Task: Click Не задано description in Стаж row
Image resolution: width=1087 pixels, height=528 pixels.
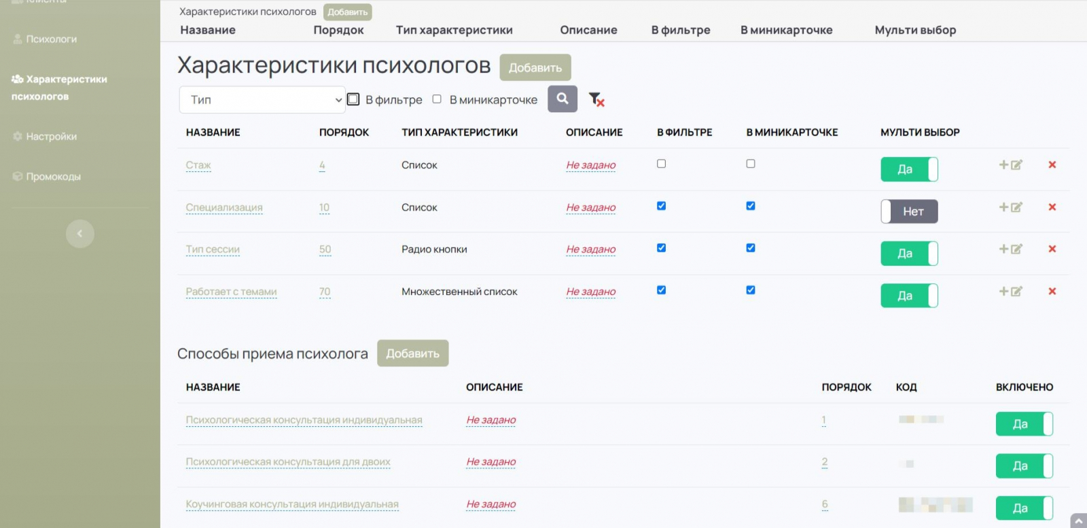Action: [591, 165]
